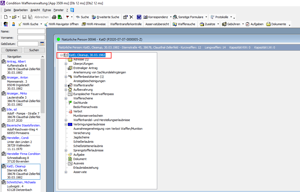Viewport: 300px width, 192px height.
Task: Click into the Vorname input field
Action: point(31,38)
